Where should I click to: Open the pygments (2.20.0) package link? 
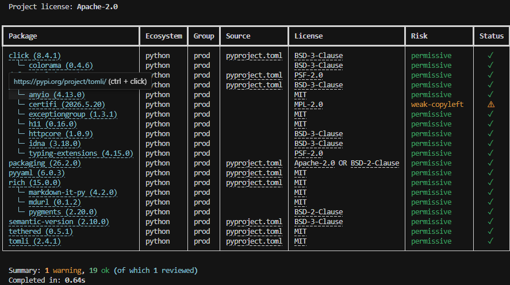[63, 211]
